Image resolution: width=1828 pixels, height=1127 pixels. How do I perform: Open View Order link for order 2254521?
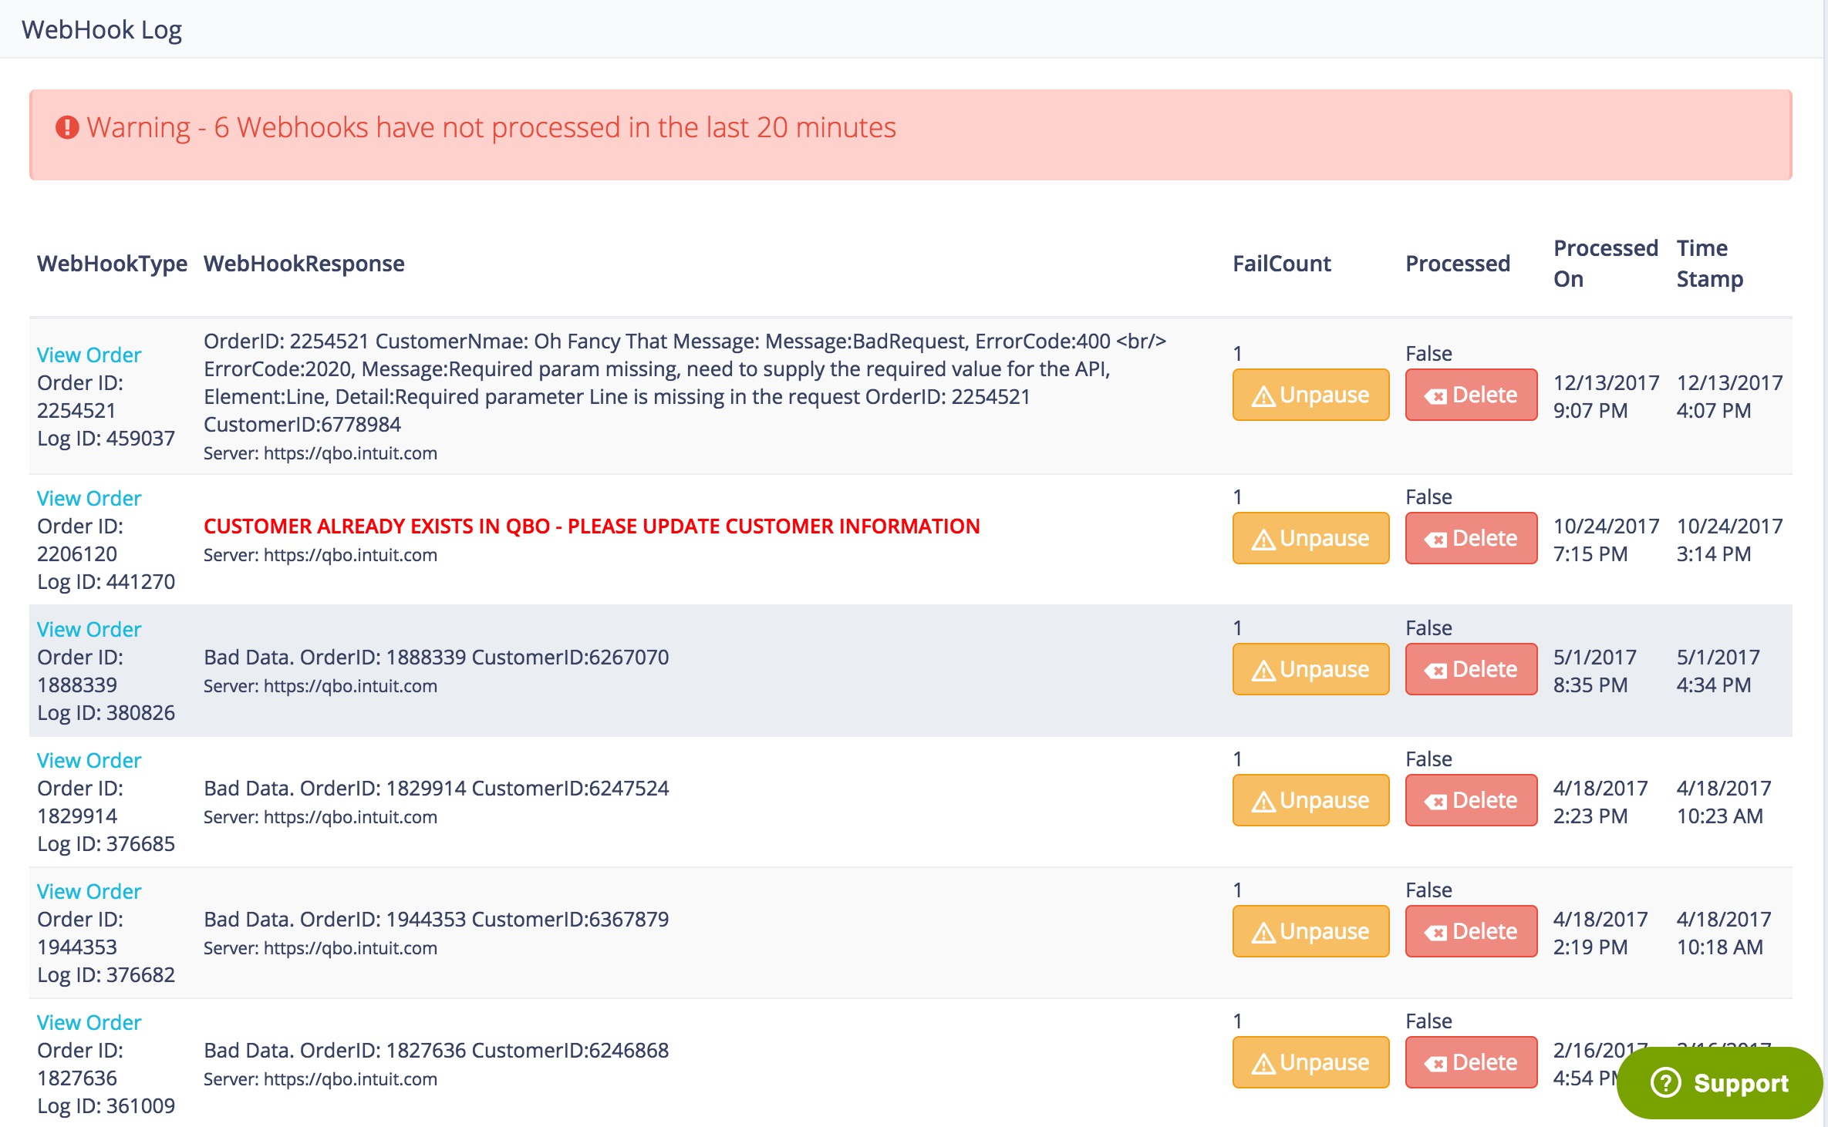pyautogui.click(x=89, y=355)
